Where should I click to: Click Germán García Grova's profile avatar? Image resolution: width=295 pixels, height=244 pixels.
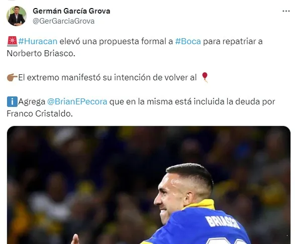[17, 16]
